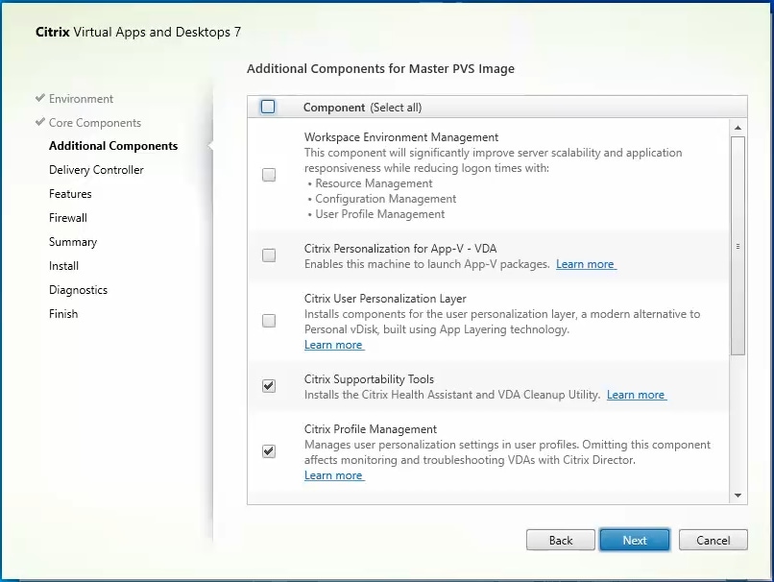Image resolution: width=774 pixels, height=582 pixels.
Task: Open Learn more for User Personalization Layer
Action: pyautogui.click(x=333, y=345)
